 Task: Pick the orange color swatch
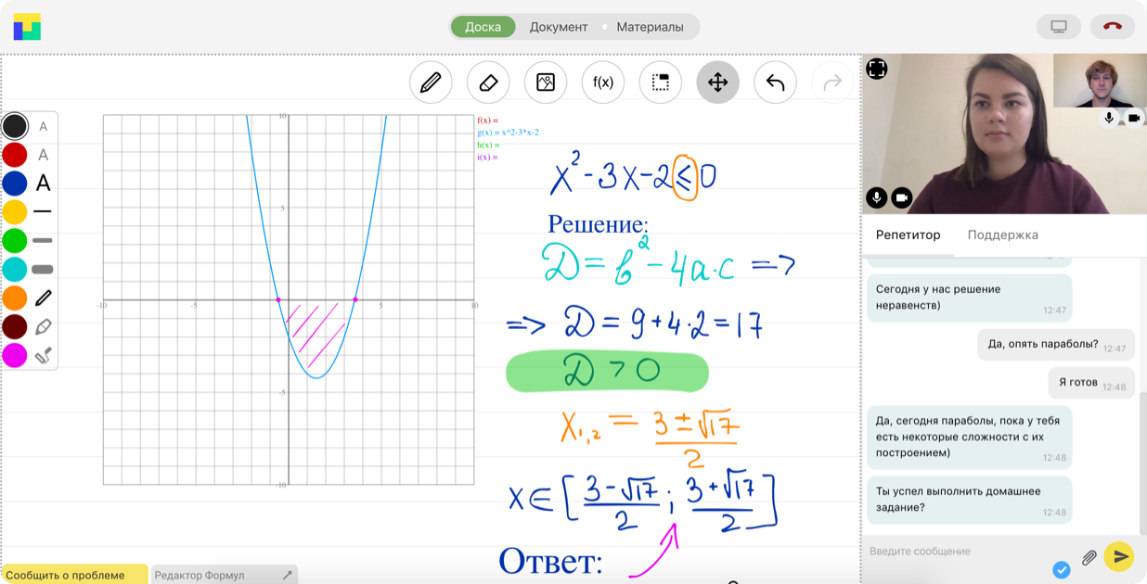[x=15, y=298]
